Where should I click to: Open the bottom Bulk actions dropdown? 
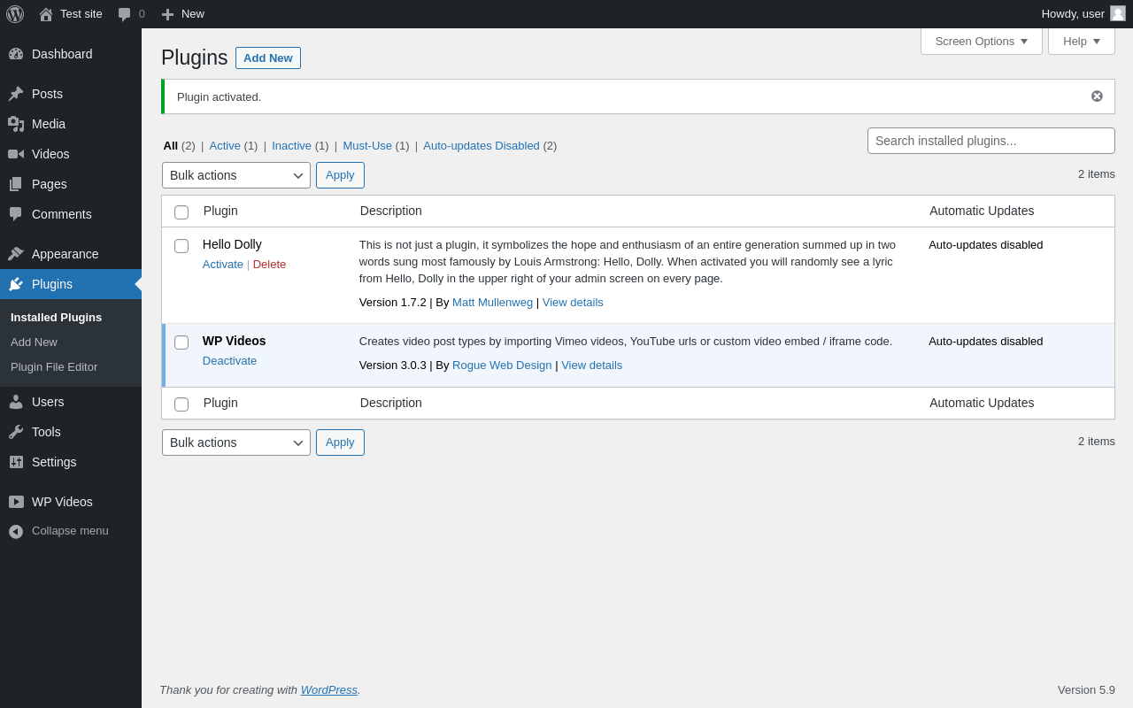coord(236,442)
